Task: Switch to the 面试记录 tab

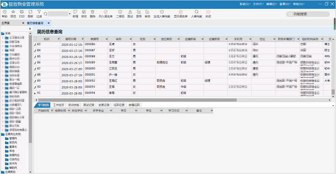Action: (x=89, y=105)
